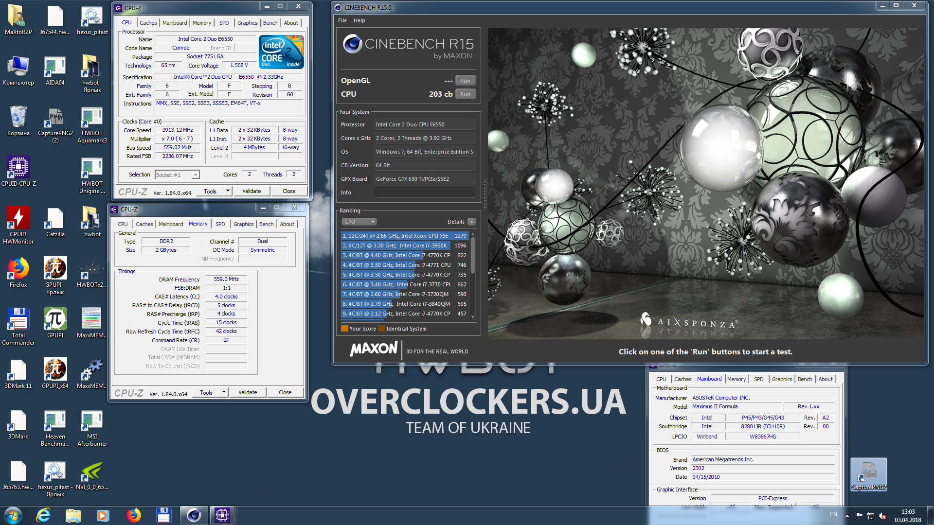Launch Firefox from the desktop icon
934x525 pixels.
click(x=18, y=273)
